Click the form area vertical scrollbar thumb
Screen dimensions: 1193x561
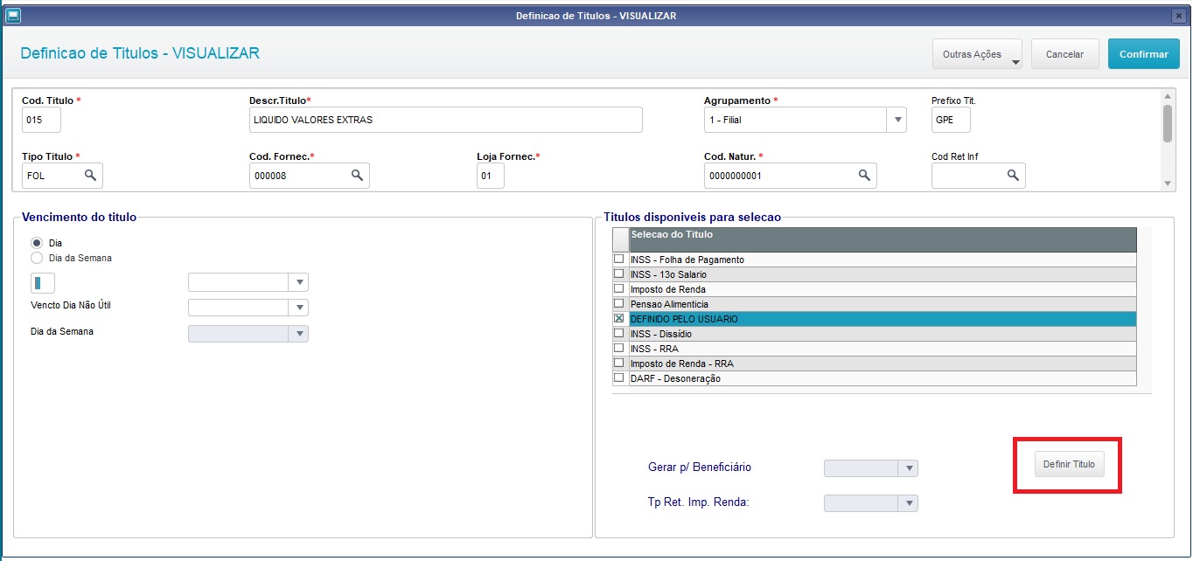(x=1167, y=123)
